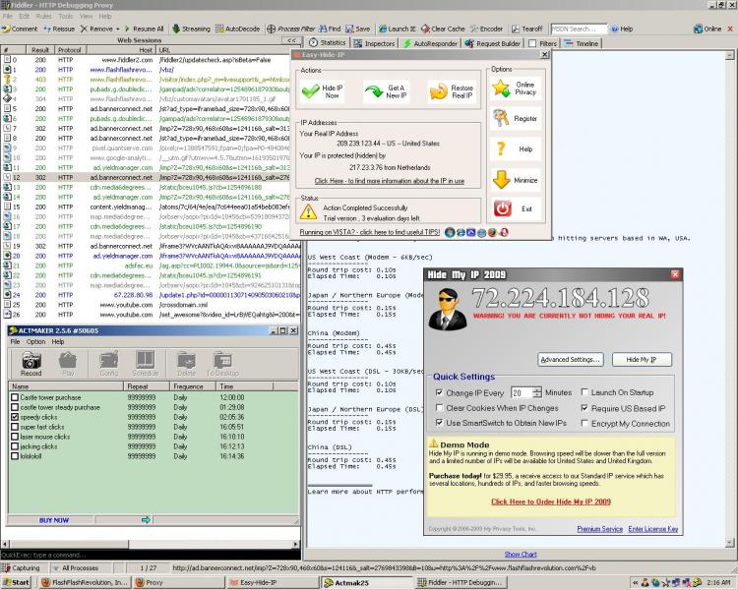
Task: Toggle Use SmartSwitch to Obtain New IPs
Action: pyautogui.click(x=439, y=423)
